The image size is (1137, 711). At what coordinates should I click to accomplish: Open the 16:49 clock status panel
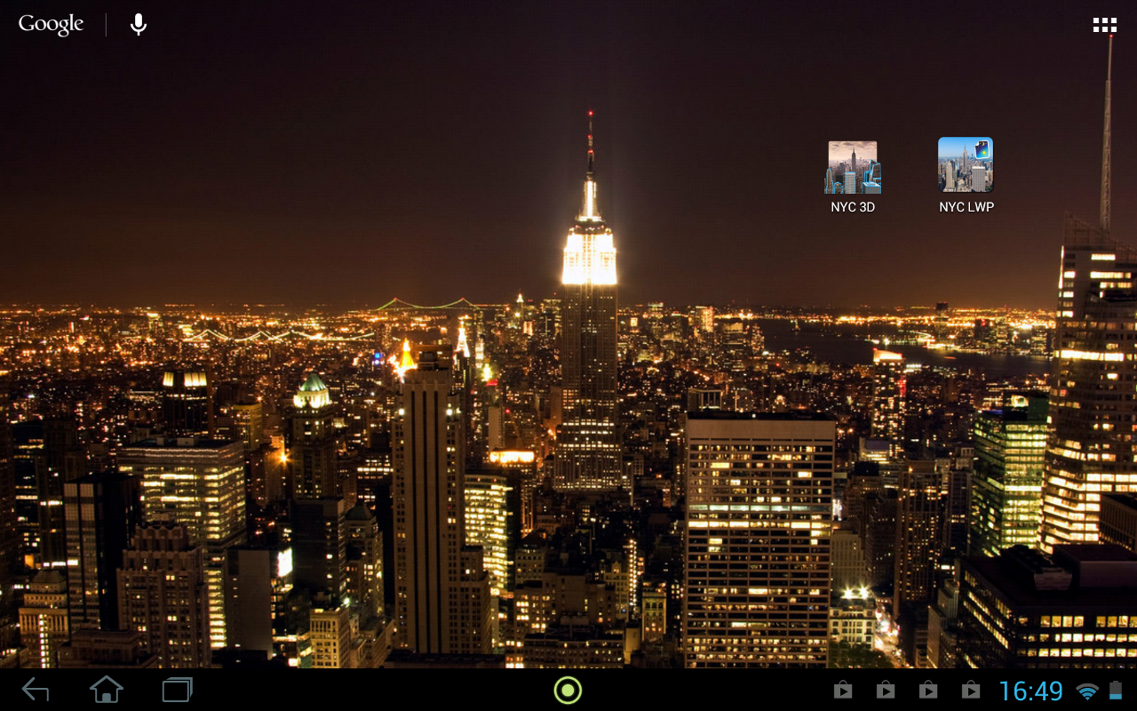(1031, 691)
